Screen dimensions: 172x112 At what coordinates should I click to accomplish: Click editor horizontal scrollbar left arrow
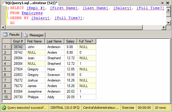coord(3,27)
